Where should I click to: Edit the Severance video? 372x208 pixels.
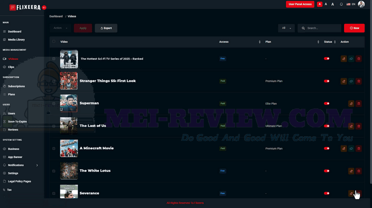pyautogui.click(x=351, y=193)
